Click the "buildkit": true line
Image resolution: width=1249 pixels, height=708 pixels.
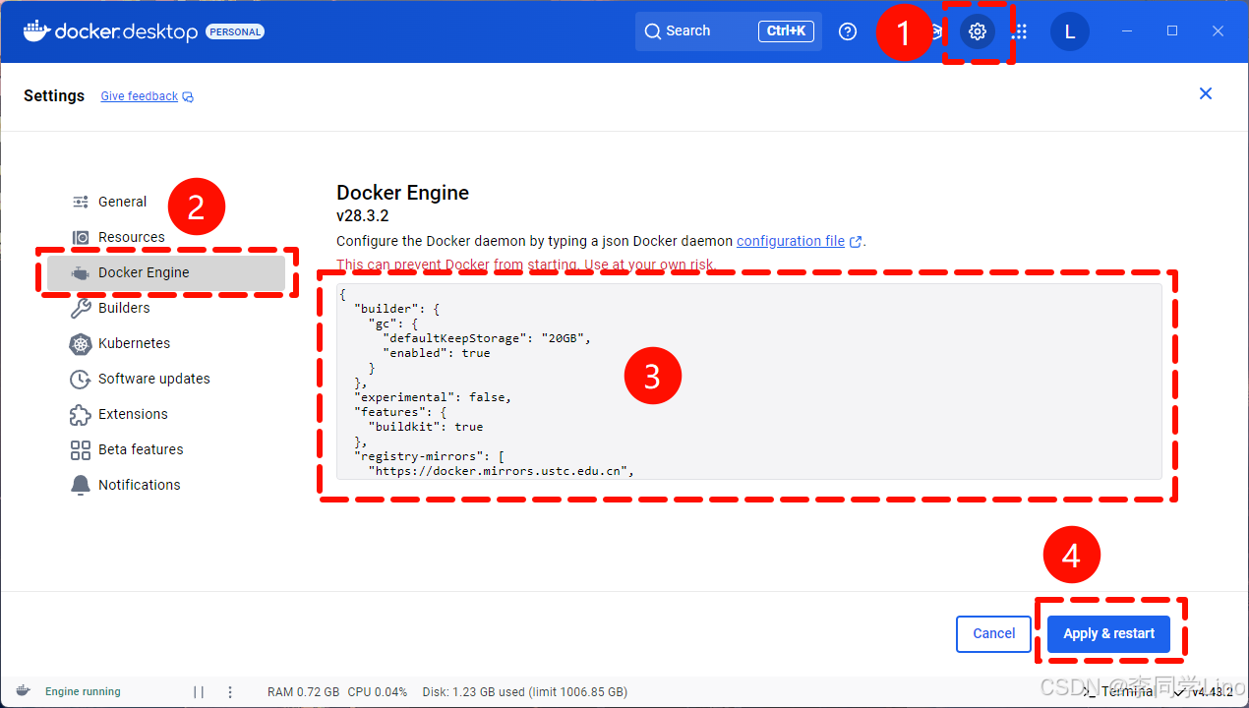coord(426,427)
